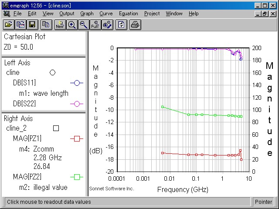
Task: Click the Open file folder icon
Action: tap(9, 25)
